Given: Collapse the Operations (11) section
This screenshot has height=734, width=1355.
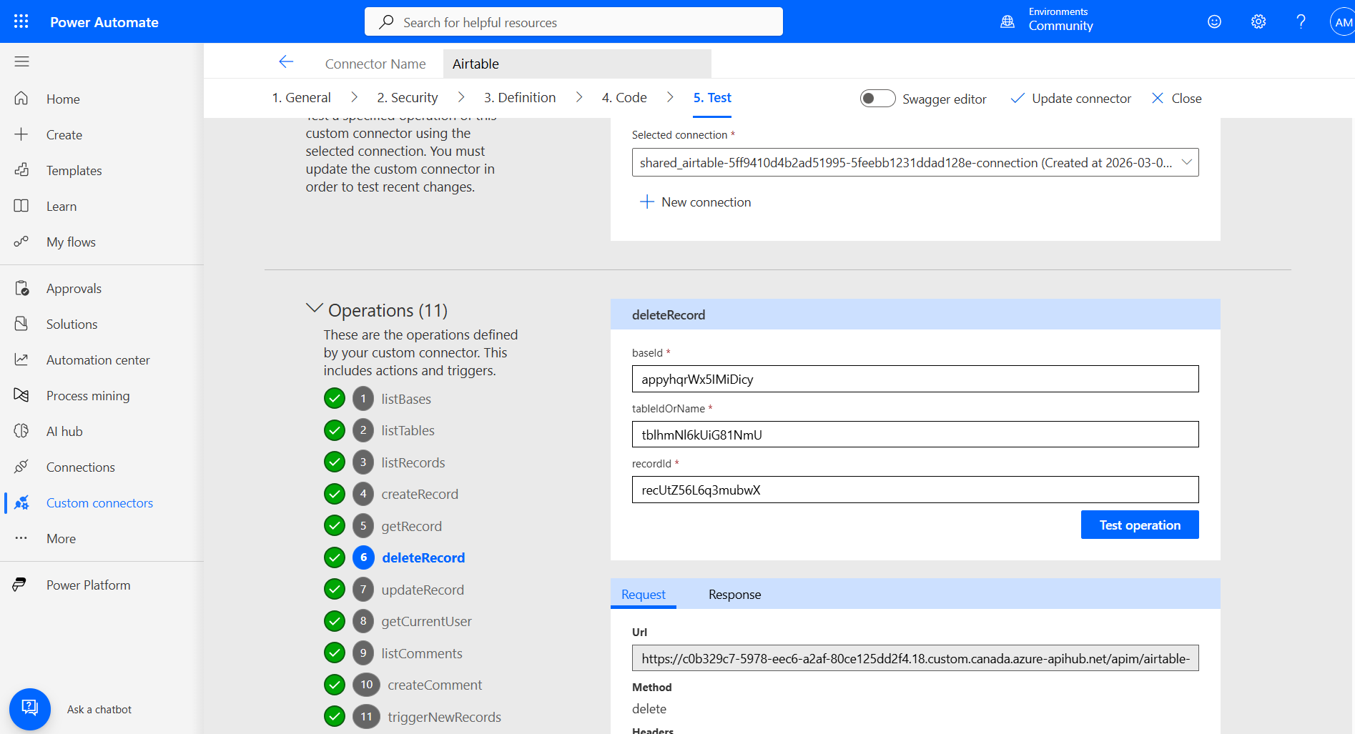Looking at the screenshot, I should (x=314, y=309).
